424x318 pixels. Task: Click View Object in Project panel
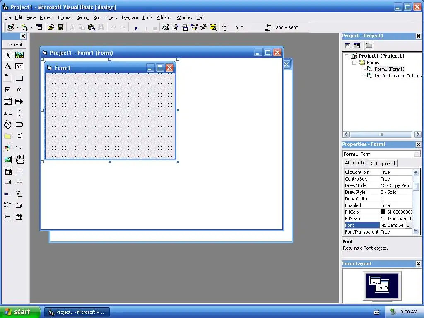(x=357, y=46)
